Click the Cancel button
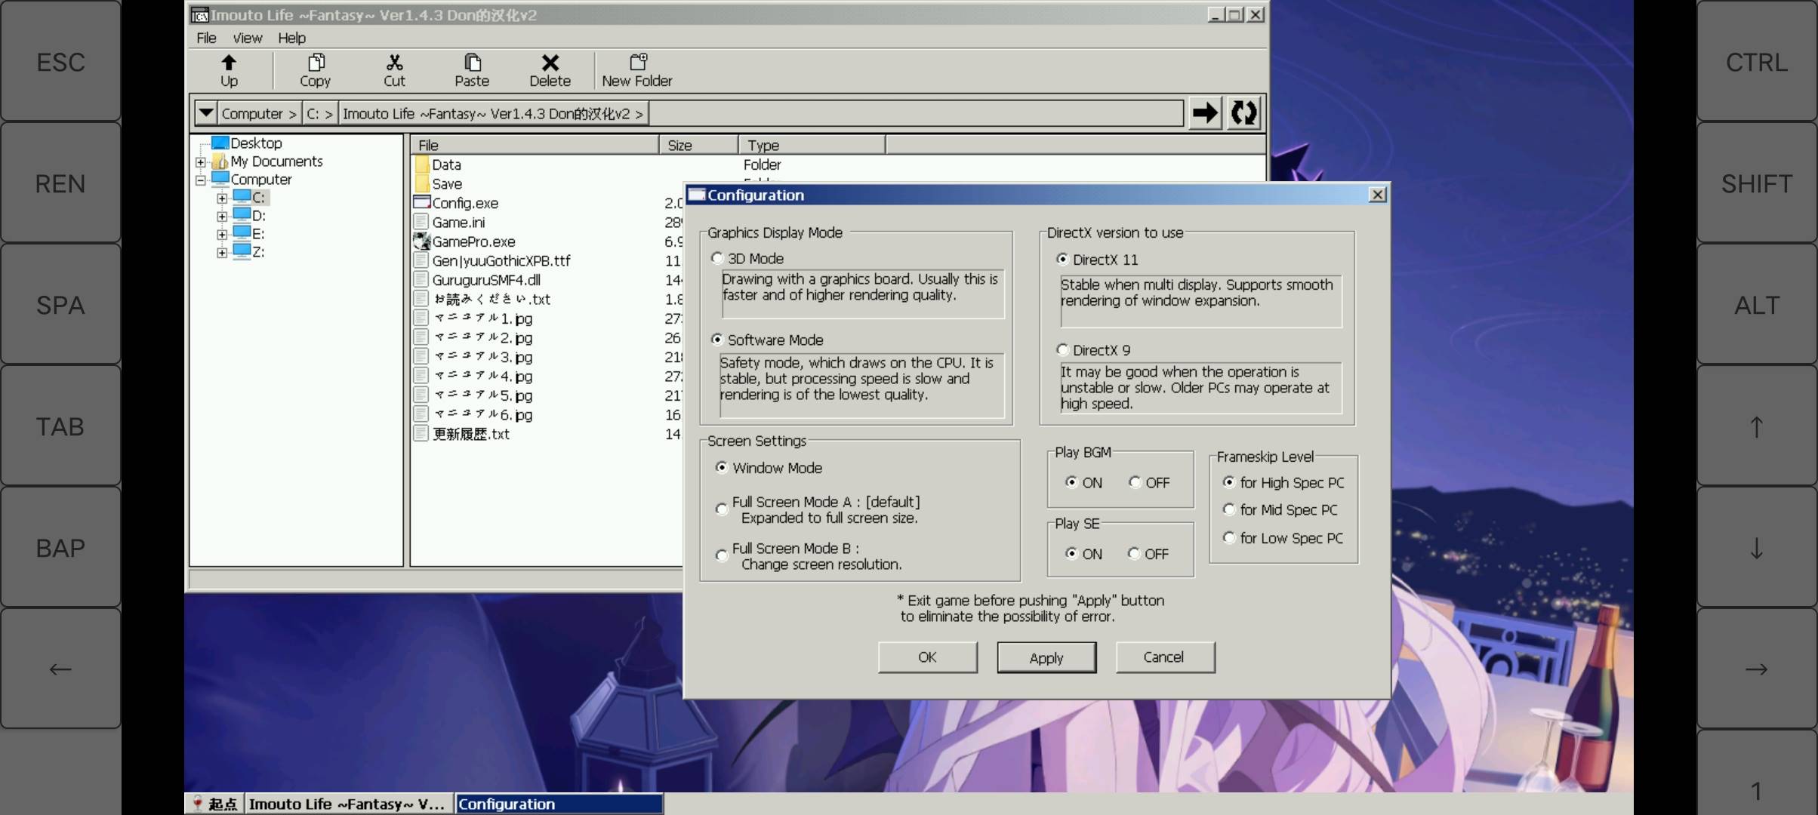Screen dimensions: 1818x815 [1164, 657]
